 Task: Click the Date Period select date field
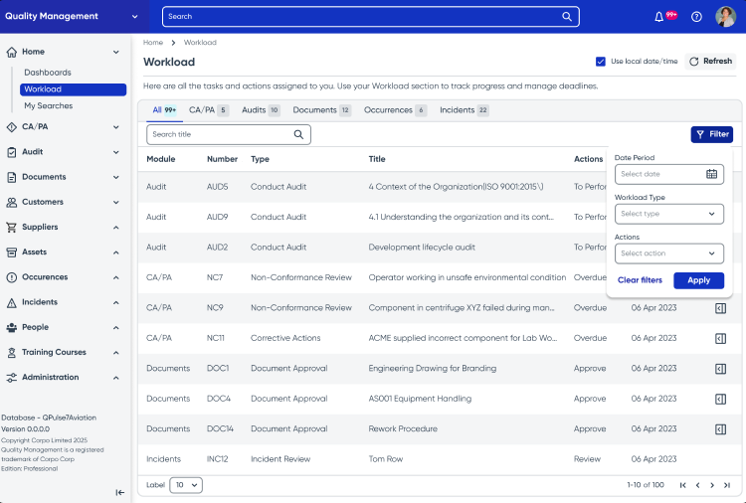(x=669, y=174)
